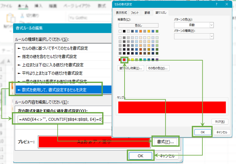Open 塗りつぶし効果 fill effects
This screenshot has width=236, height=164.
click(131, 68)
